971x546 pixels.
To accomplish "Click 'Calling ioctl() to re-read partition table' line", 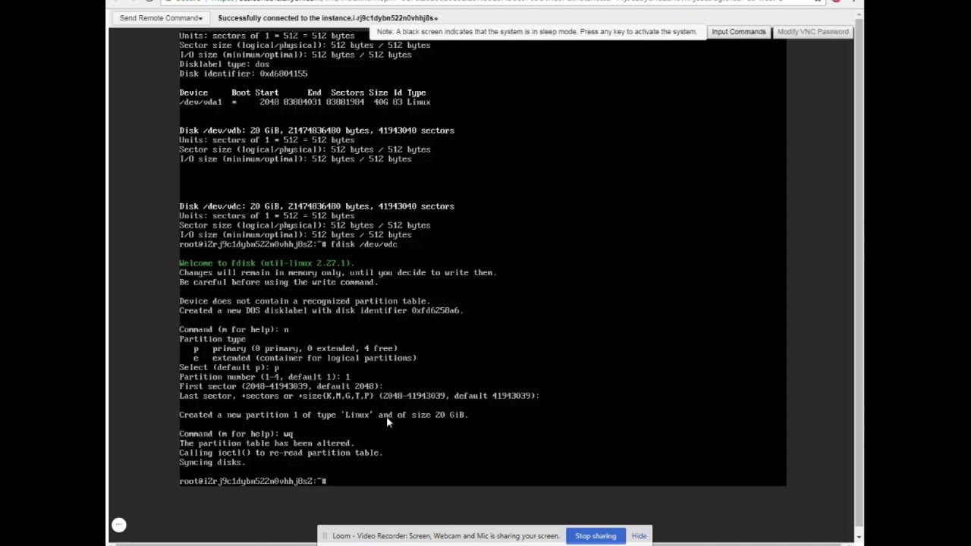I will pos(281,453).
